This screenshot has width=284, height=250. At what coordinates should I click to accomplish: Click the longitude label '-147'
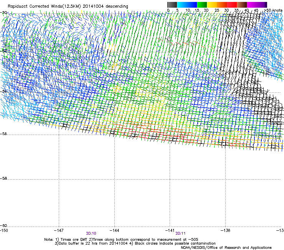[x=59, y=230]
